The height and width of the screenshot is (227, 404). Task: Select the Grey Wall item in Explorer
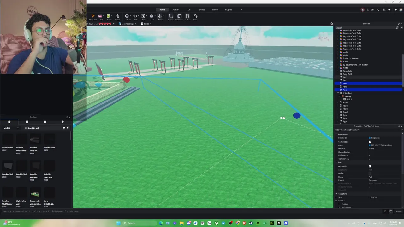click(x=347, y=74)
